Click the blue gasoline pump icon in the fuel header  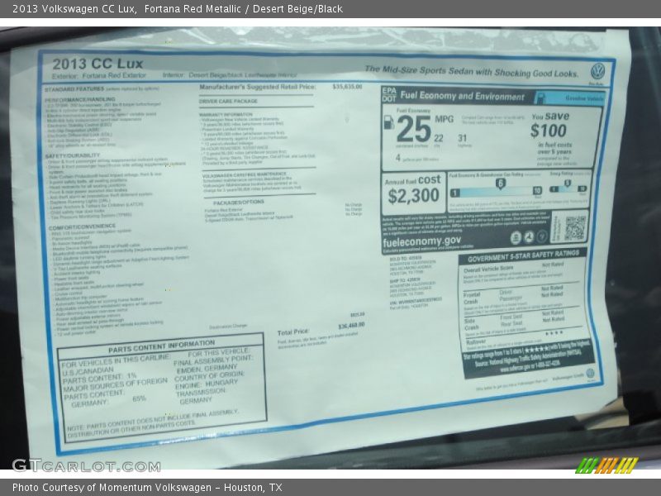coord(540,98)
